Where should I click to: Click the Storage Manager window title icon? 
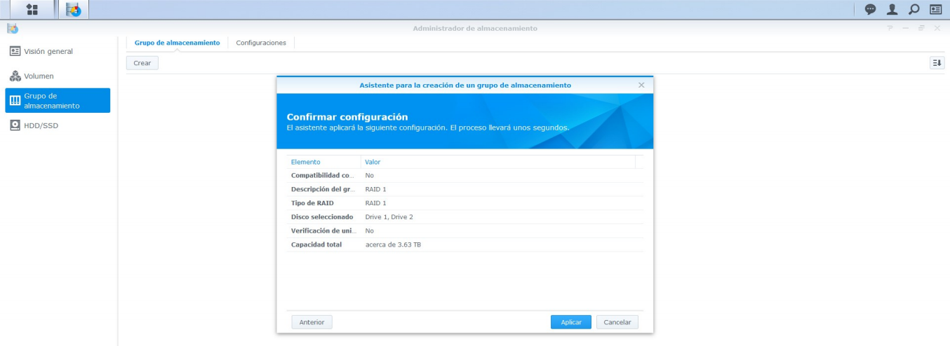(x=12, y=28)
